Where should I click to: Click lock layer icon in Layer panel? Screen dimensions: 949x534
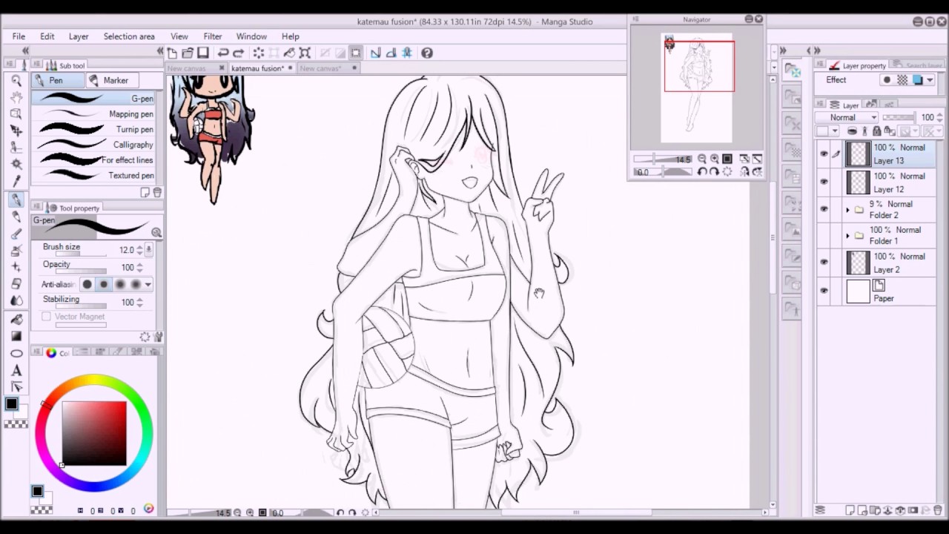(x=876, y=131)
